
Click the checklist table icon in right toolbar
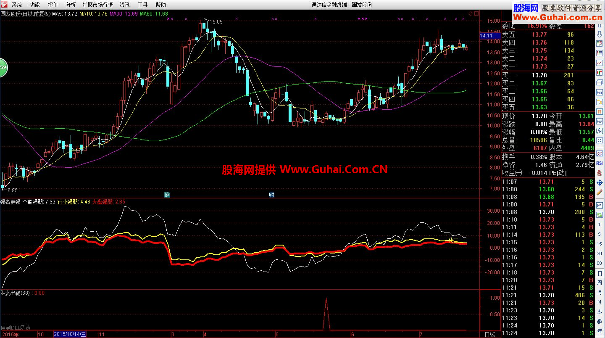[x=600, y=44]
